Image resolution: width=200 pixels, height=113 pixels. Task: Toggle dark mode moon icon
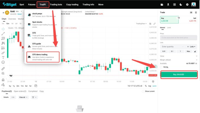[181, 5]
